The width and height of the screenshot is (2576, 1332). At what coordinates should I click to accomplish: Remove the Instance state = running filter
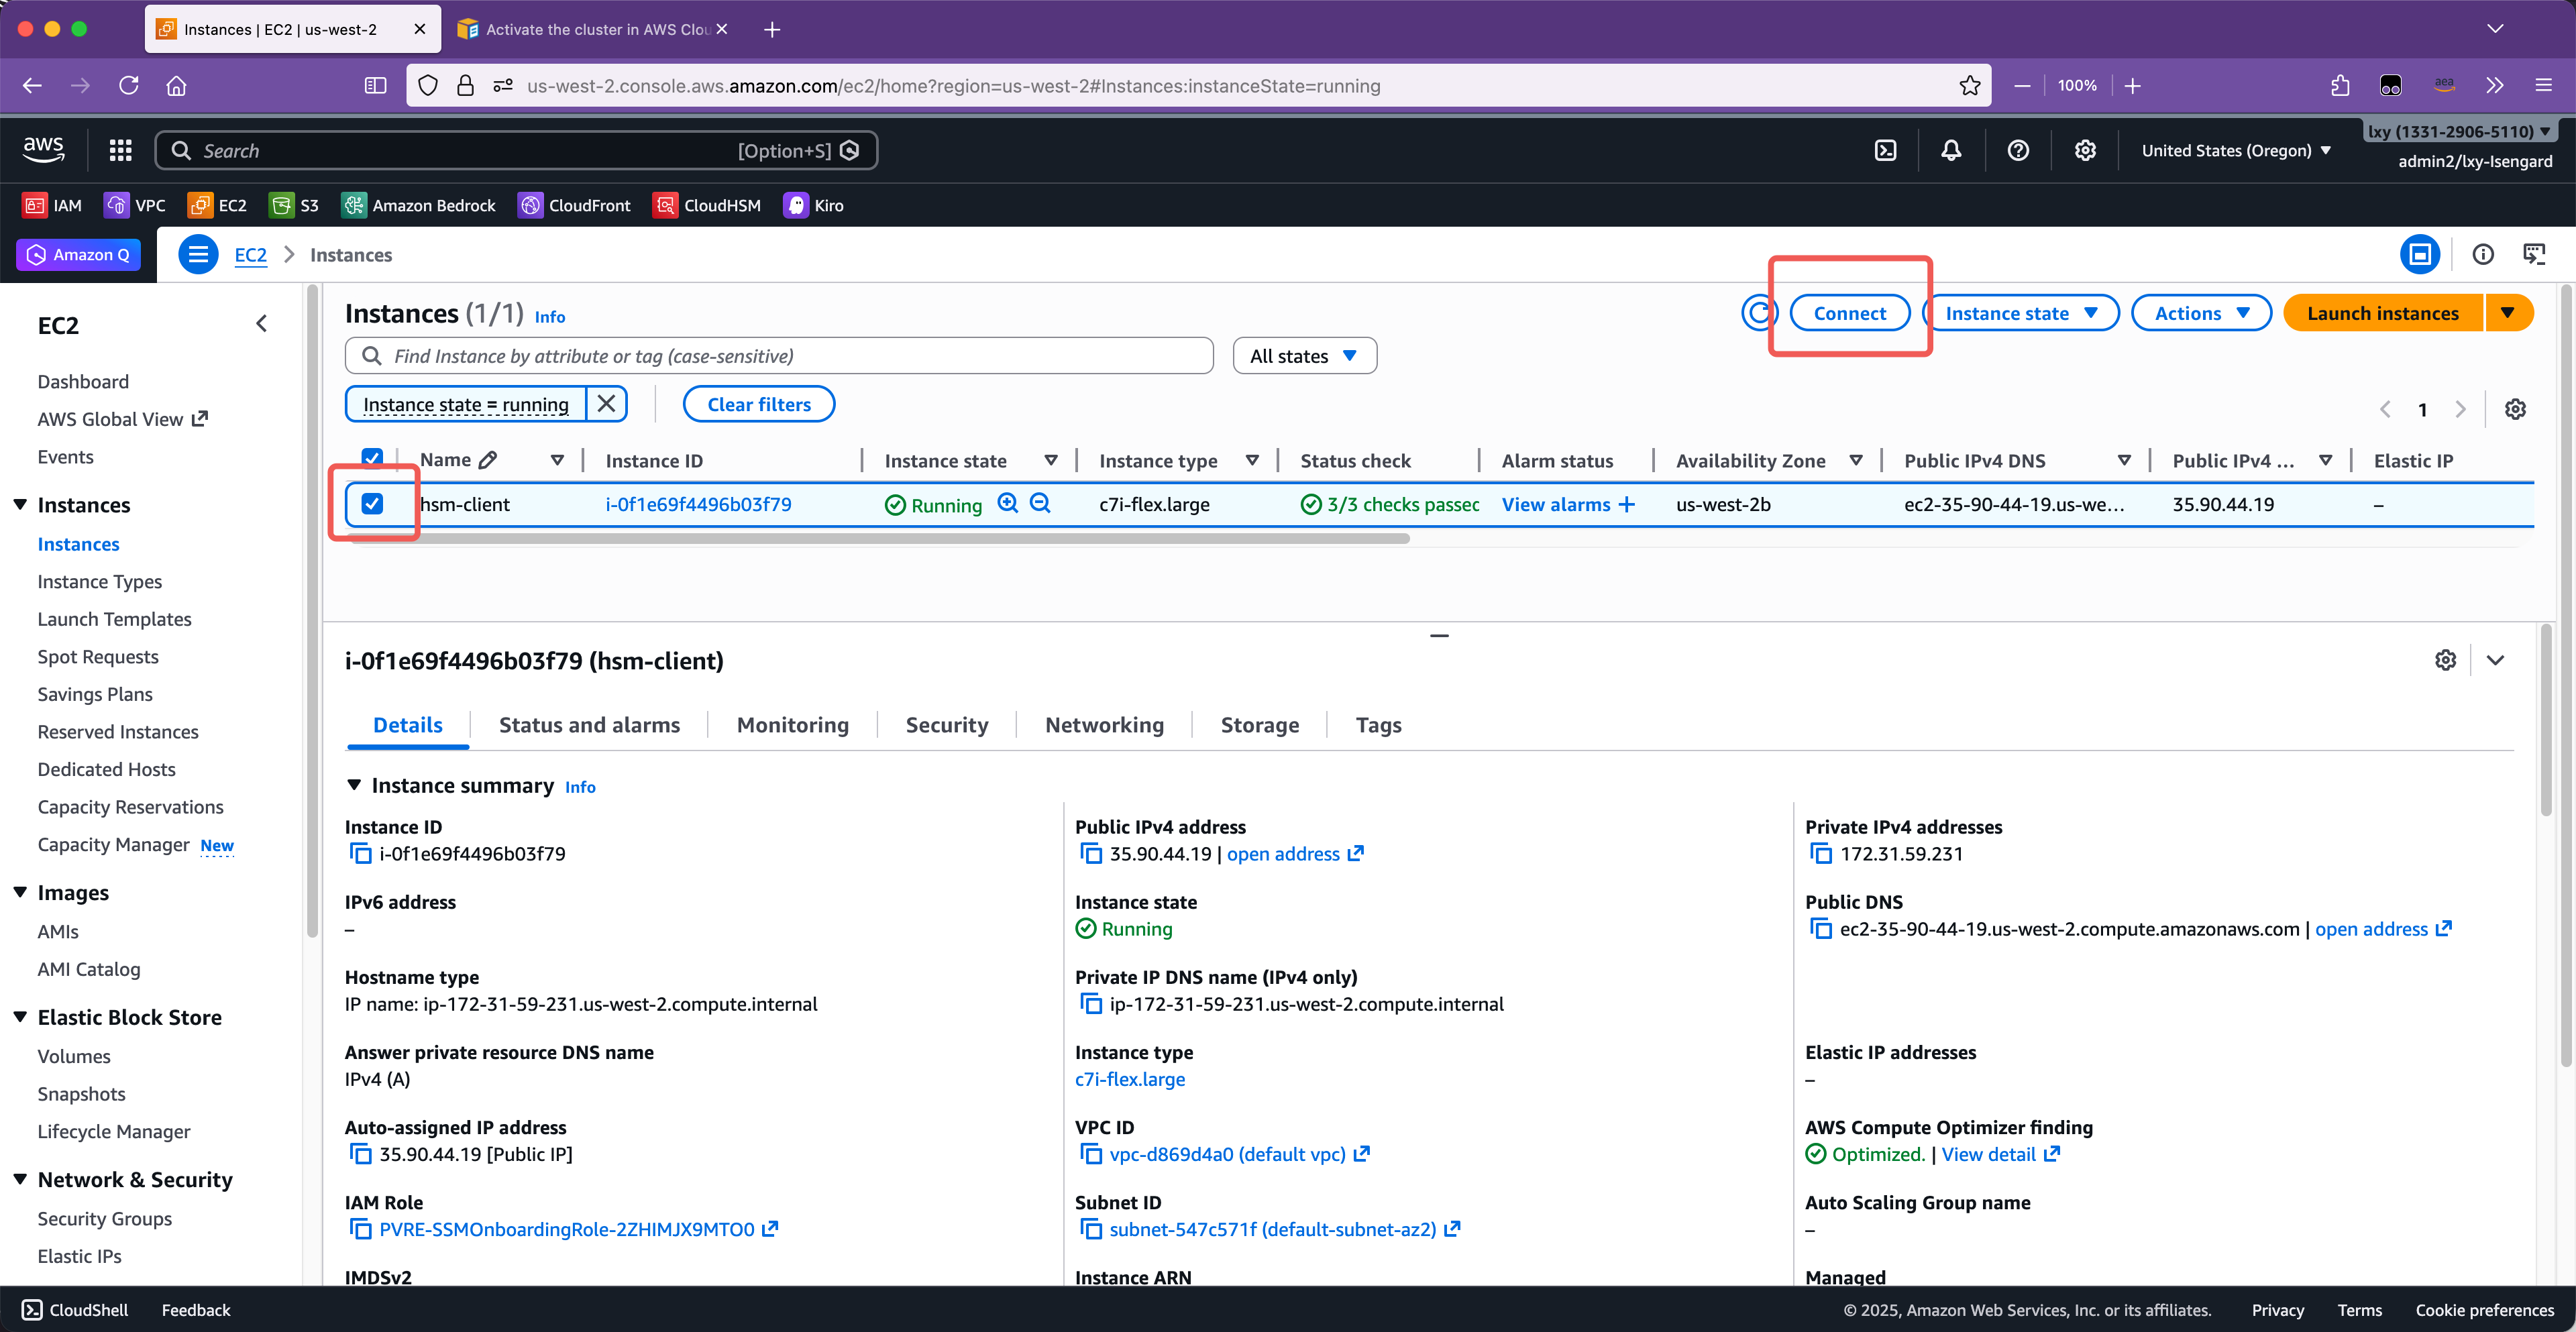tap(606, 404)
